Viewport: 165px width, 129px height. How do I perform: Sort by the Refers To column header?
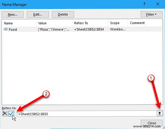(x=90, y=23)
